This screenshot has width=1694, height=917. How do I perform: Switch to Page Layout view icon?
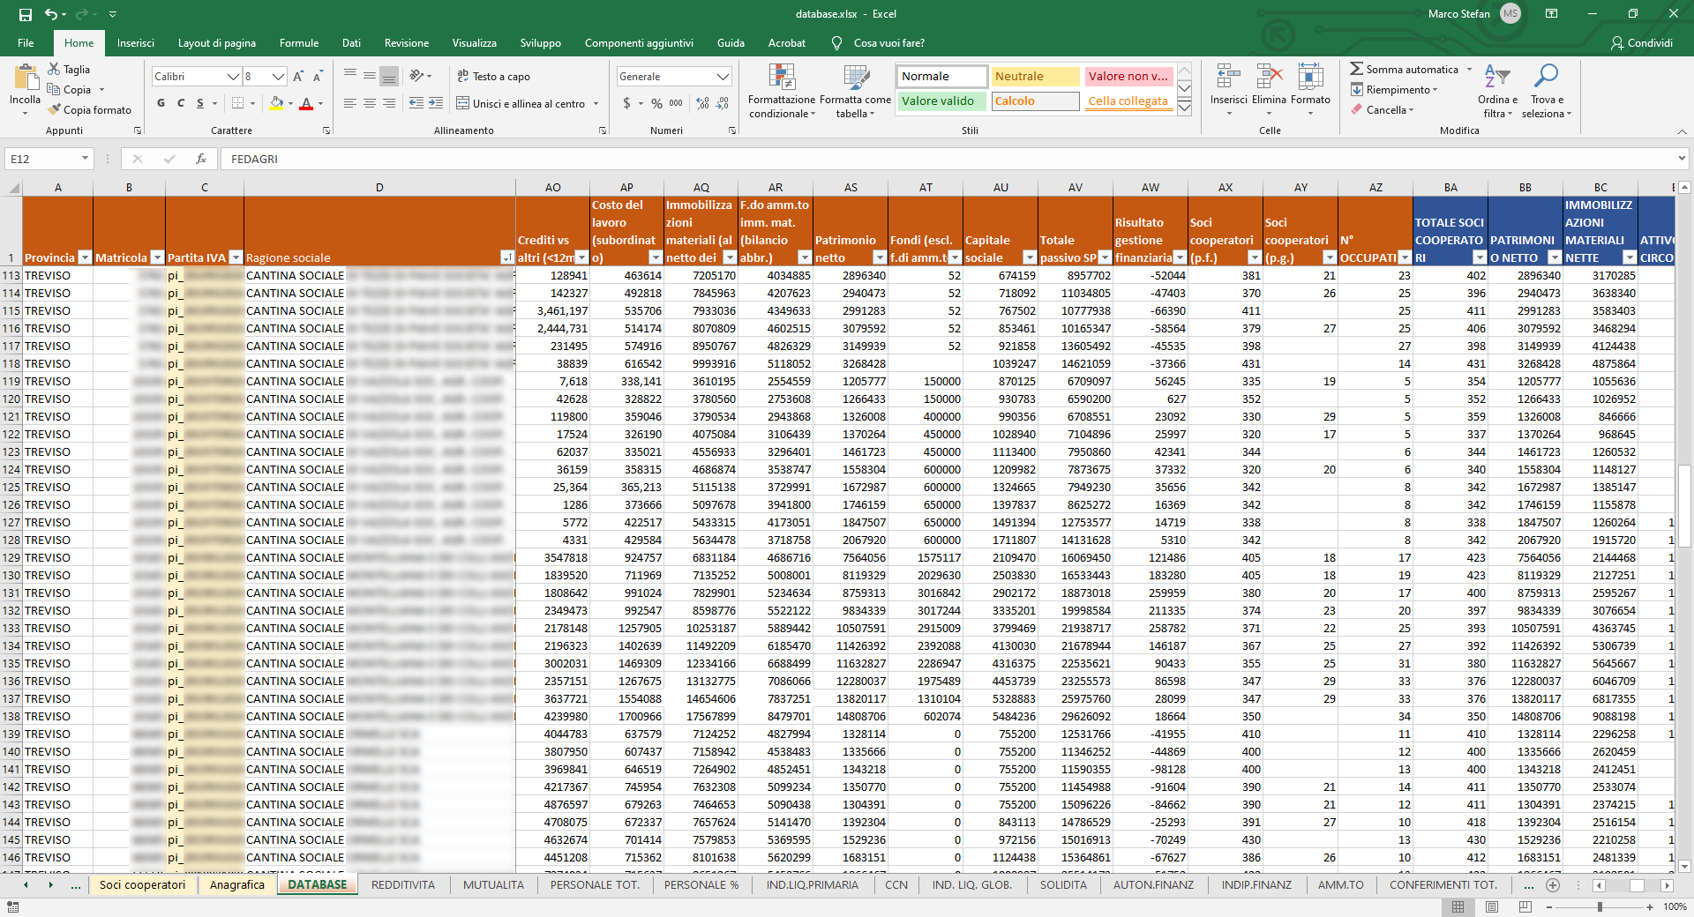click(x=1492, y=906)
